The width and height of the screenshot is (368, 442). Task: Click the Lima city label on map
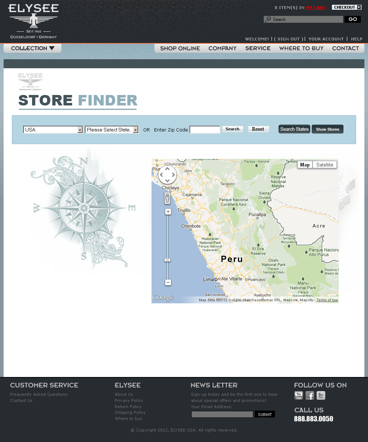pyautogui.click(x=209, y=279)
